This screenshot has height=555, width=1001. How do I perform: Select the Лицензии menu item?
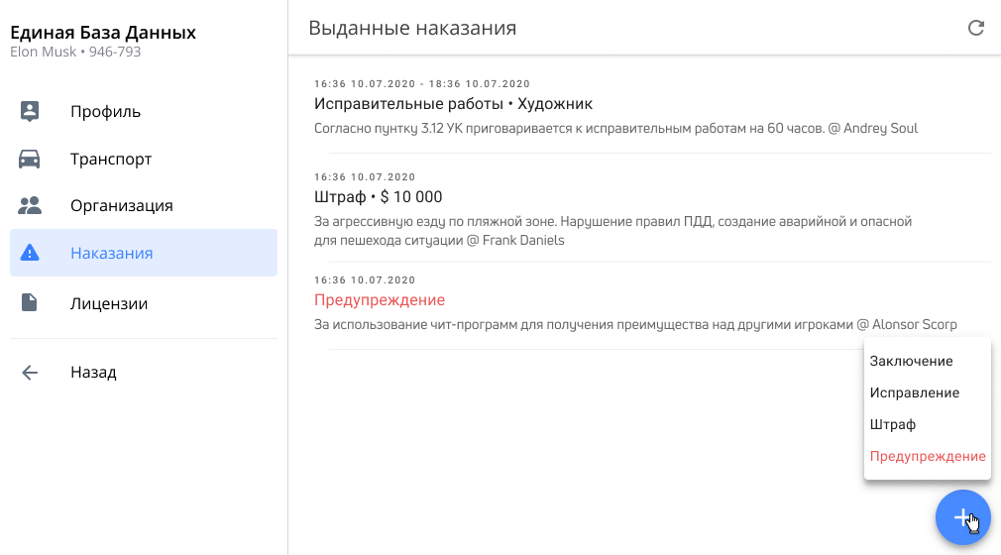(109, 303)
